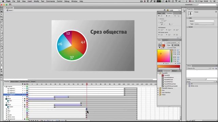Open the Linear gradient type dropdown
This screenshot has width=218, height=122.
(x=173, y=43)
